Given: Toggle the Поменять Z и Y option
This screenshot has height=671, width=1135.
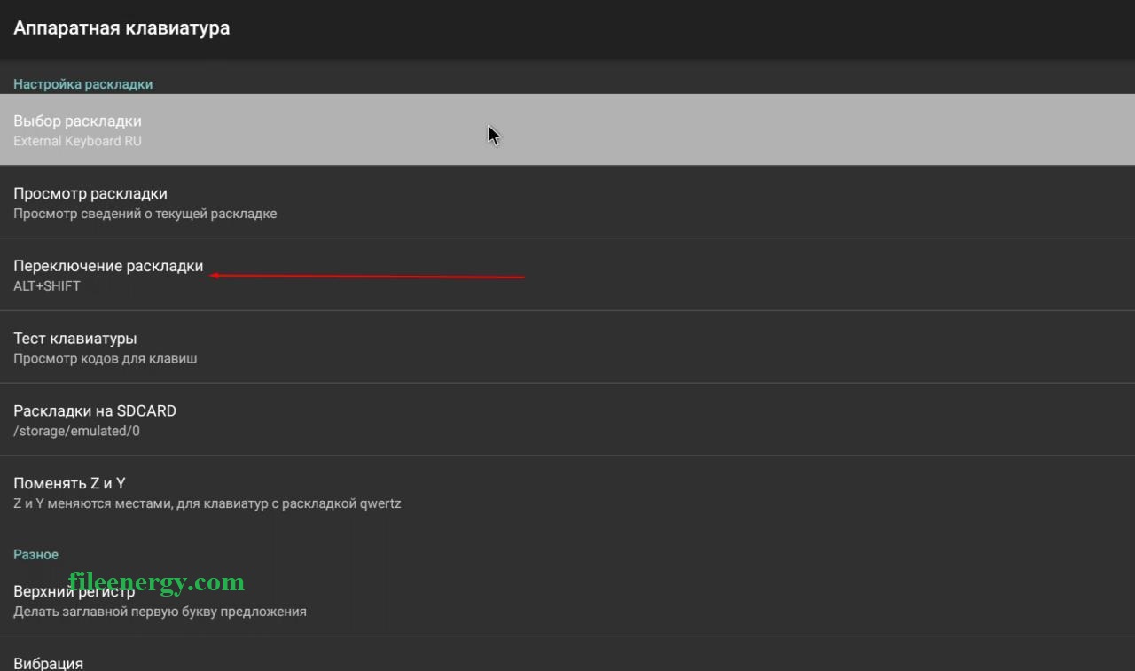Looking at the screenshot, I should coord(567,493).
